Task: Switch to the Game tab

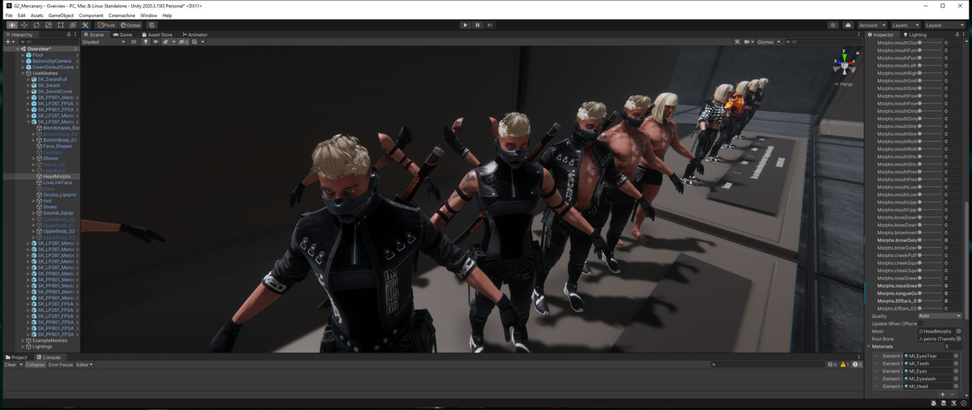Action: (x=123, y=35)
